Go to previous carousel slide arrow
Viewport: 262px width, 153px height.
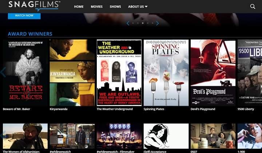(128, 23)
